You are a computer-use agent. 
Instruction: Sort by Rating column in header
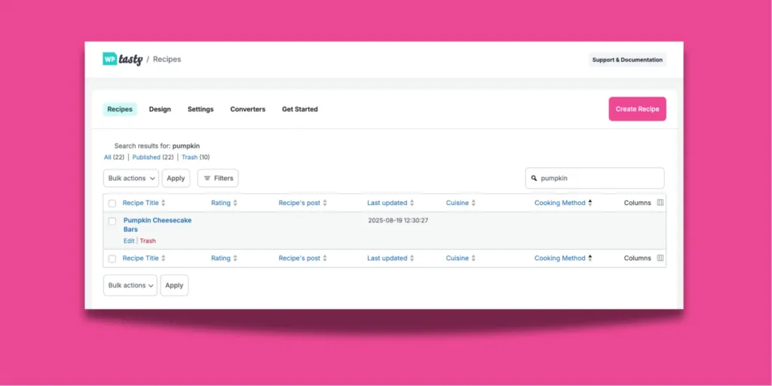click(x=221, y=203)
